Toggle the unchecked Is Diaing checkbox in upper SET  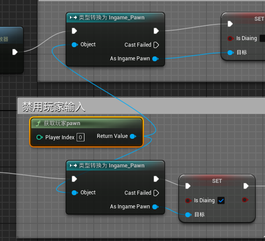tap(262, 38)
